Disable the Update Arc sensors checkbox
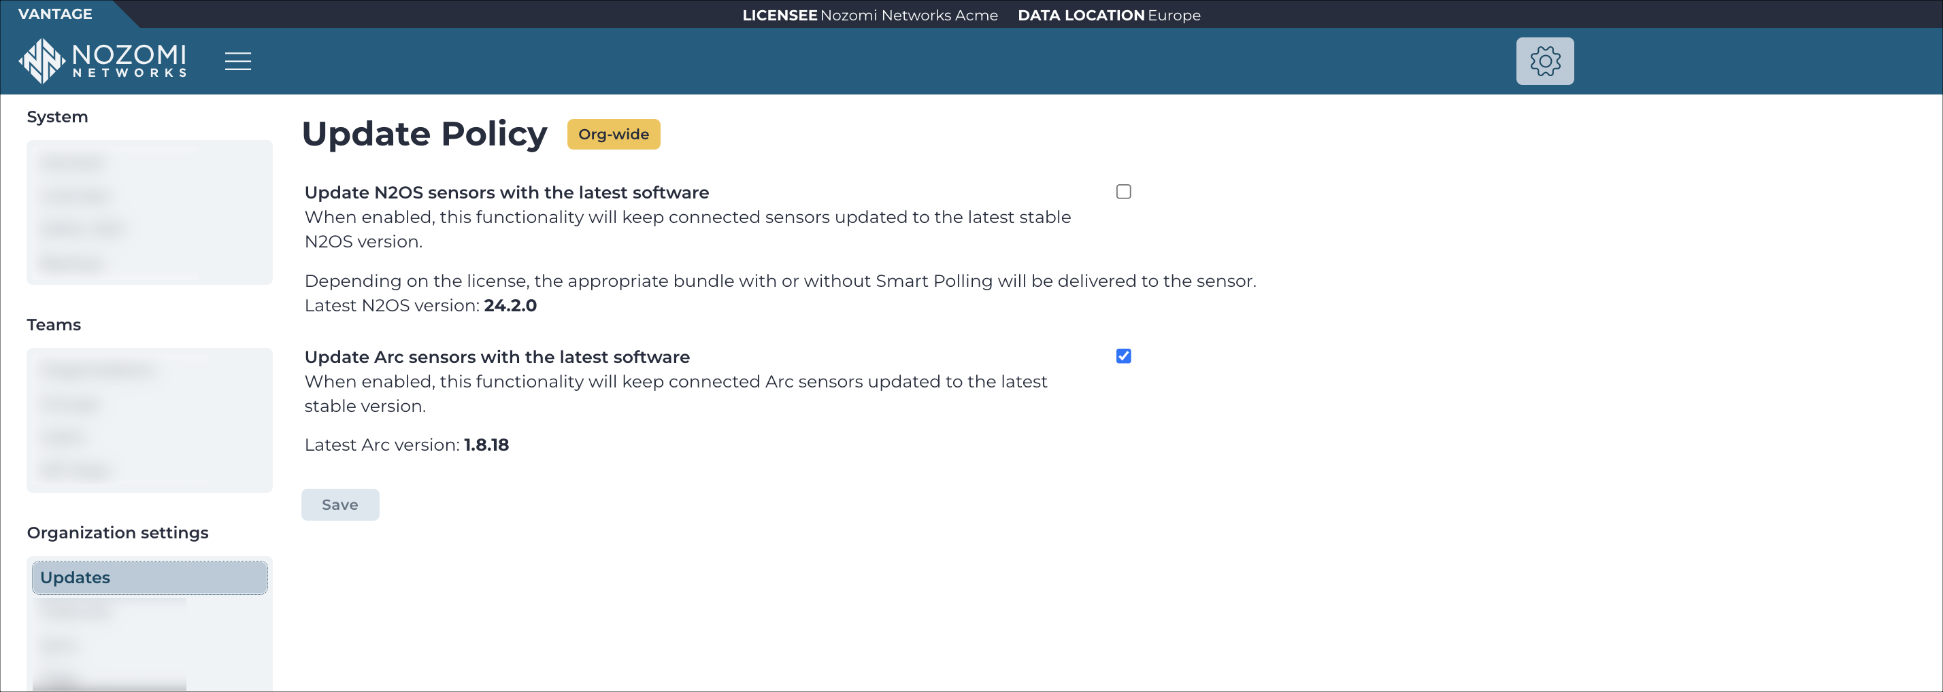This screenshot has width=1943, height=692. [x=1123, y=356]
